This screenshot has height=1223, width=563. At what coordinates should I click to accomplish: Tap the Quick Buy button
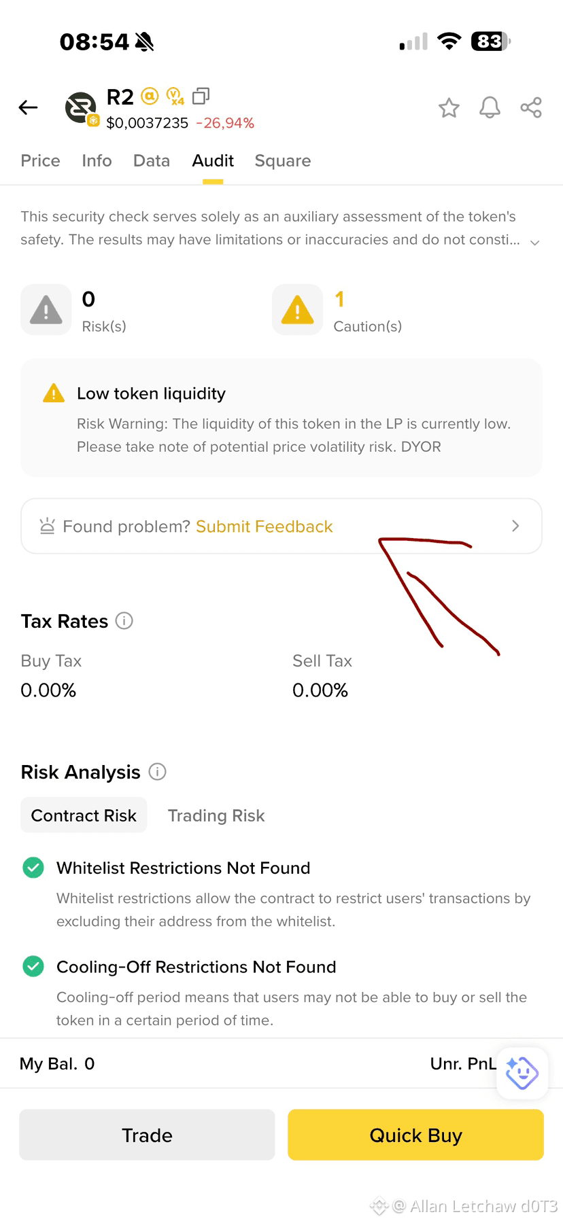click(x=415, y=1135)
